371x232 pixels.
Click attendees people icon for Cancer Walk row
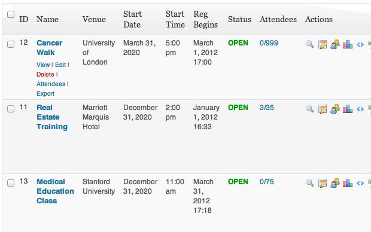tap(335, 44)
